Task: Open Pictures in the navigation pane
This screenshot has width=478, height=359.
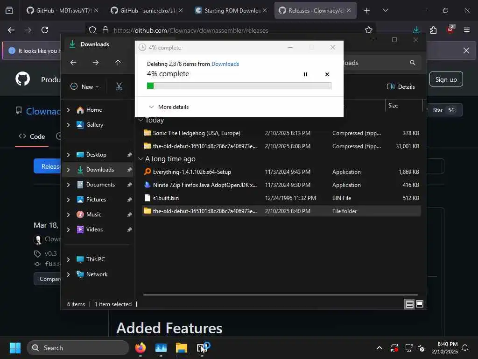Action: coord(96,199)
